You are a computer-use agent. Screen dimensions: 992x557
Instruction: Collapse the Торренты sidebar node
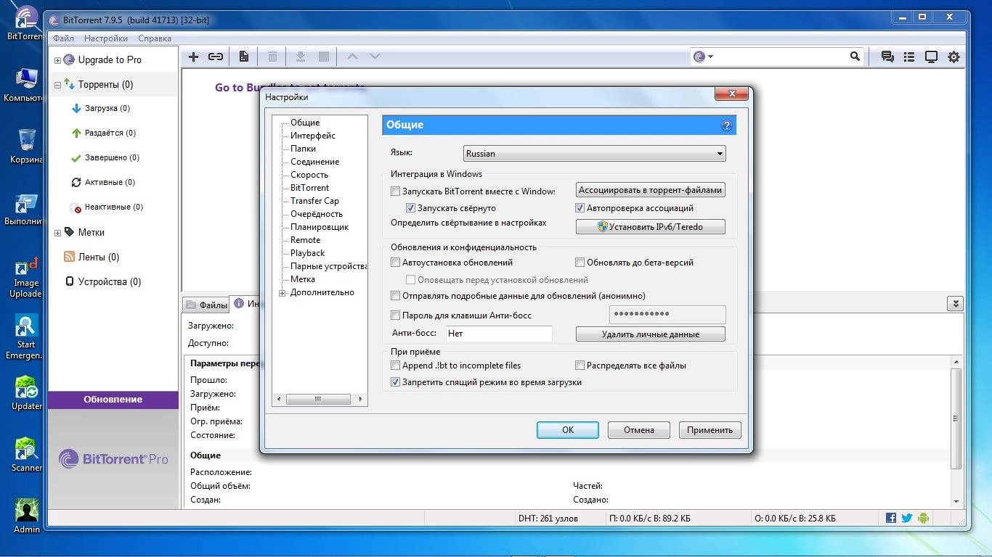point(57,85)
